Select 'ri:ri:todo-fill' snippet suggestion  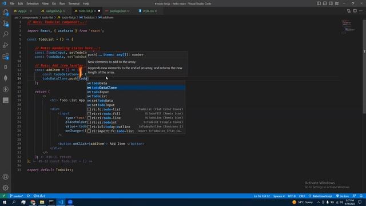pos(136,114)
